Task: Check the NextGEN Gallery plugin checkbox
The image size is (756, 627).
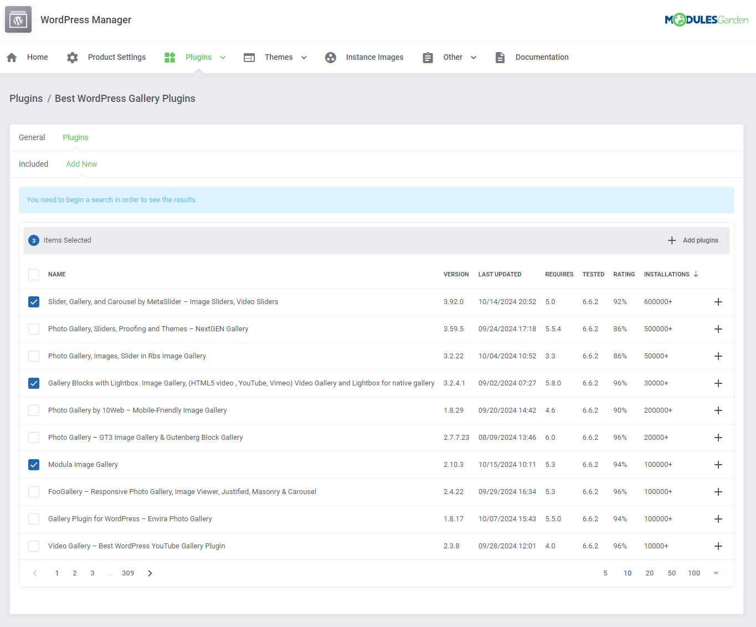Action: 33,329
